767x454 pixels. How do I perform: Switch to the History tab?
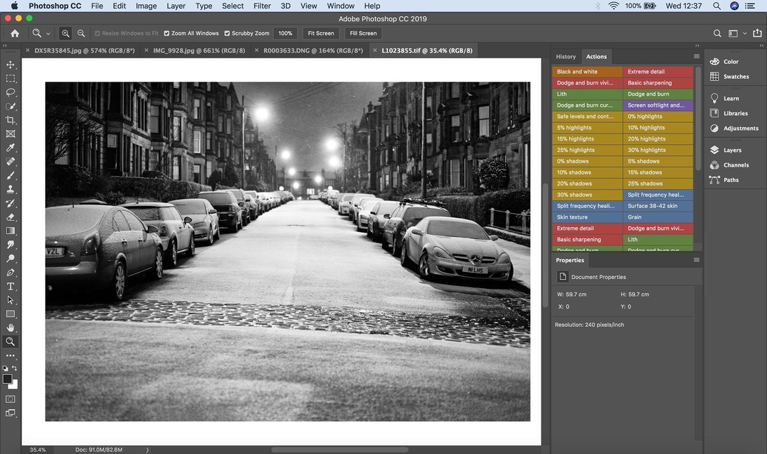pos(565,56)
